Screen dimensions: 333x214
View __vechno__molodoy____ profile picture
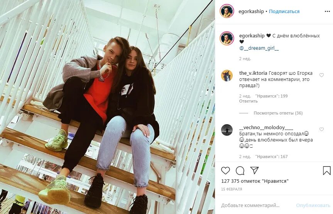227,130
